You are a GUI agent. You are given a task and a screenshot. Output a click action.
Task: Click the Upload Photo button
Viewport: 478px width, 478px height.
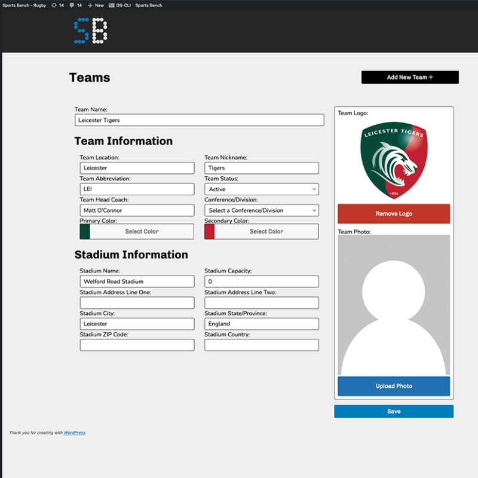click(x=394, y=386)
